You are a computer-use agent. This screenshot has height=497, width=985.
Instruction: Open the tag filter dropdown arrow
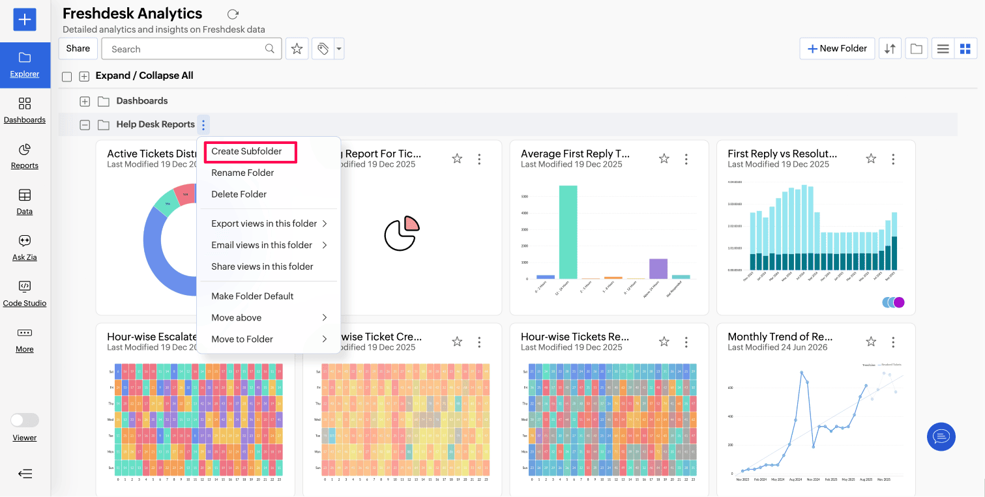[x=339, y=49]
